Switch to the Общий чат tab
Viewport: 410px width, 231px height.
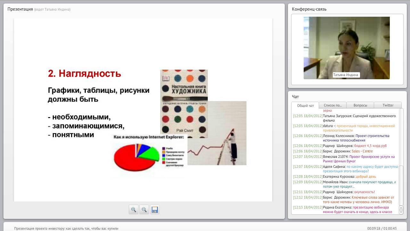click(305, 106)
